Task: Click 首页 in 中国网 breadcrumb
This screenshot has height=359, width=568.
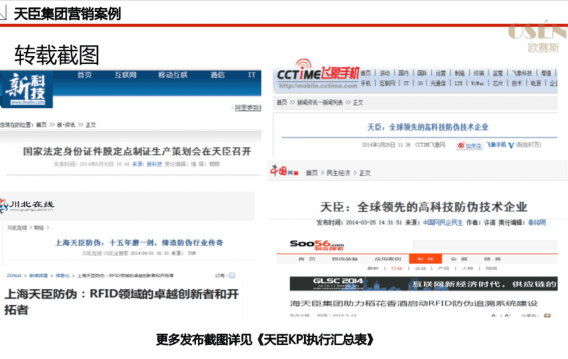Action: (312, 173)
